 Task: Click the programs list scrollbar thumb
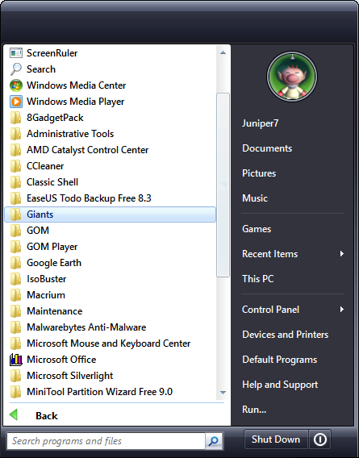click(223, 185)
